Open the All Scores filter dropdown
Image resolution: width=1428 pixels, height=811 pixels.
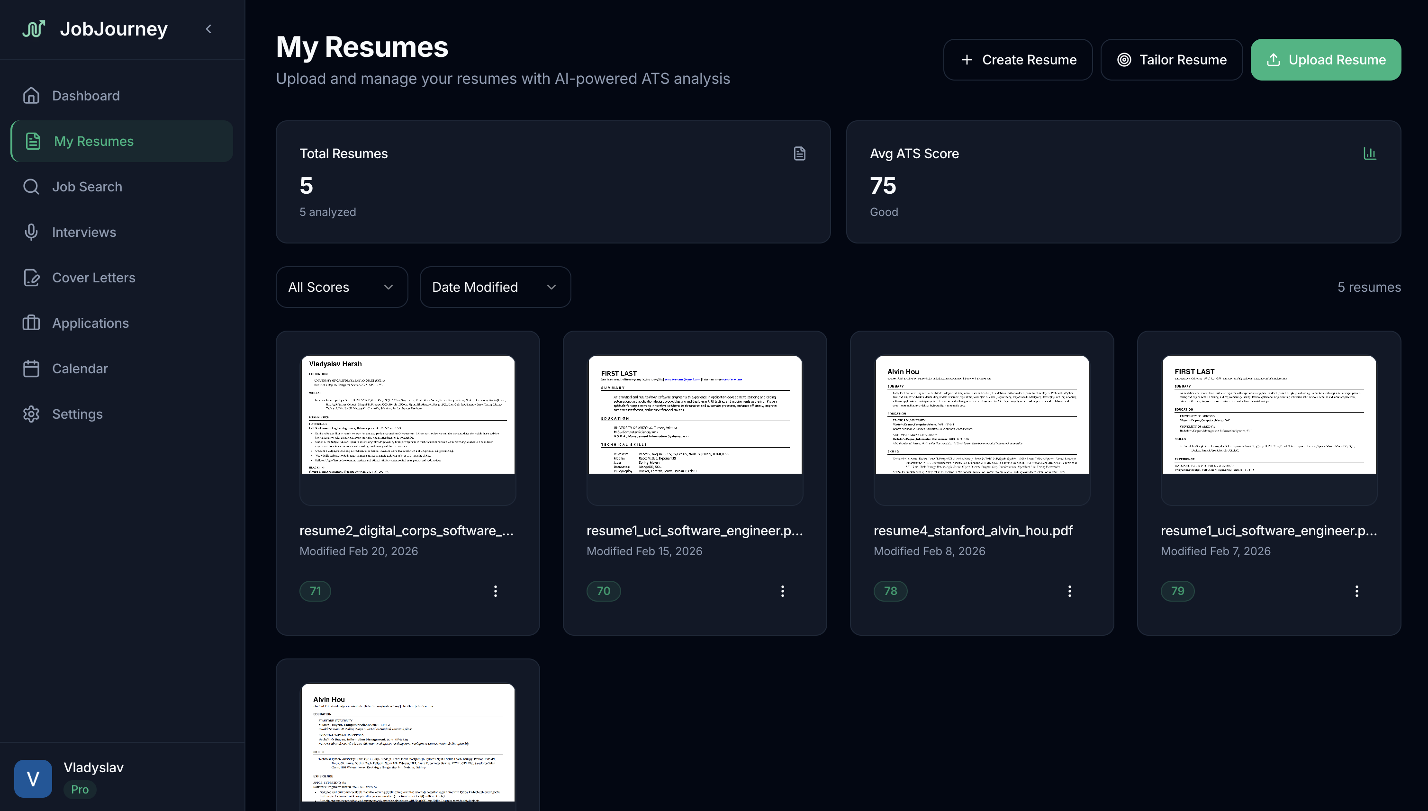point(342,287)
